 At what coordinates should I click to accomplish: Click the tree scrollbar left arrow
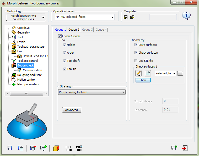point(7,93)
